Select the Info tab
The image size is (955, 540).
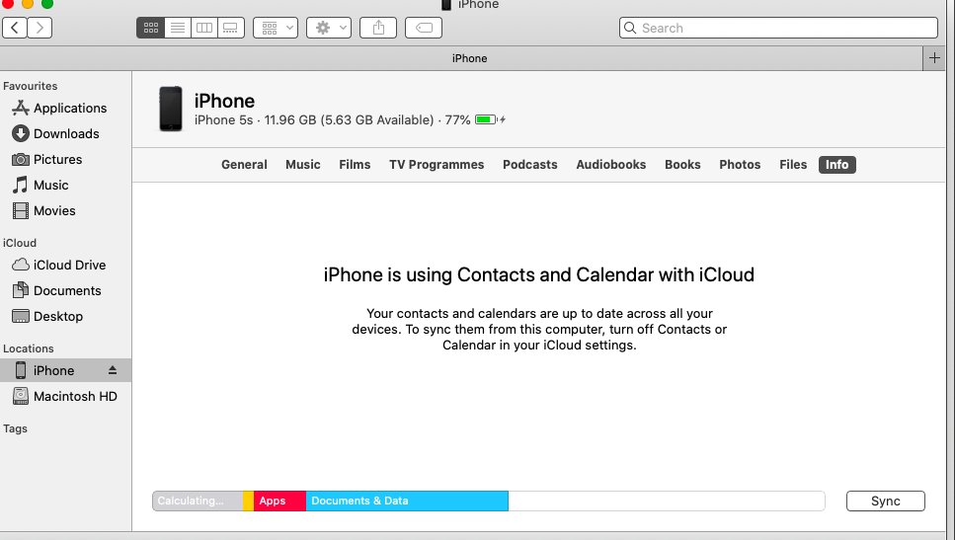pos(836,165)
